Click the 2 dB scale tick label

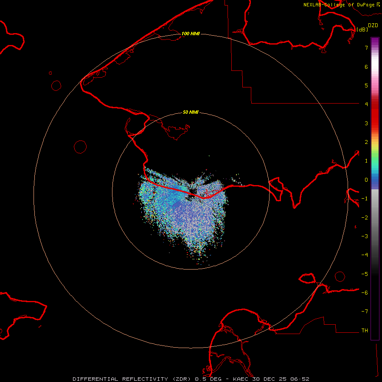[366, 142]
